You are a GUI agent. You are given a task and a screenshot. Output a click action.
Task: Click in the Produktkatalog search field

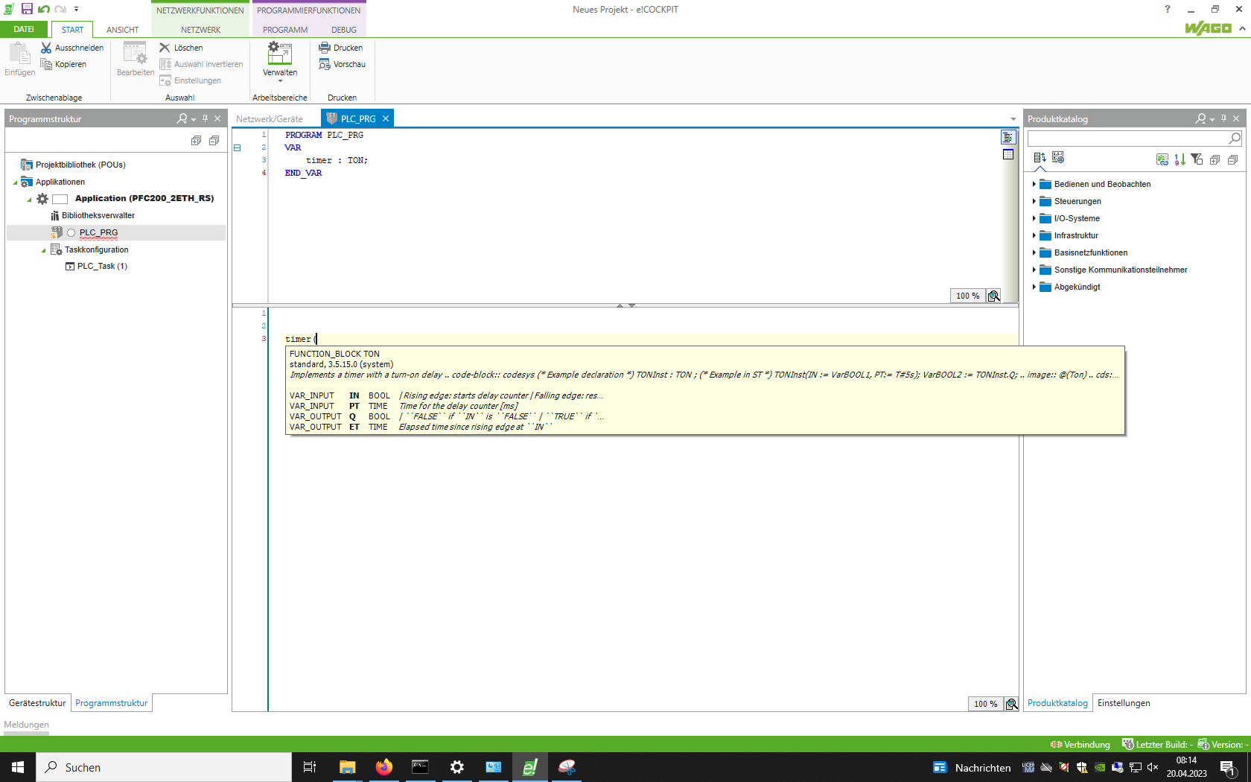[1127, 139]
